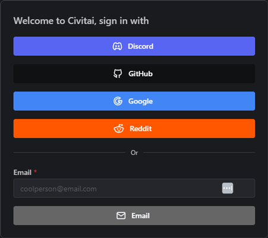This screenshot has width=268, height=238.
Task: Click the Welcome to Civitai heading
Action: coord(81,21)
